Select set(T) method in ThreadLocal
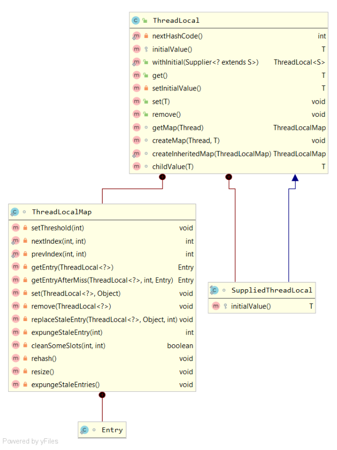This screenshot has width=337, height=450. click(228, 101)
